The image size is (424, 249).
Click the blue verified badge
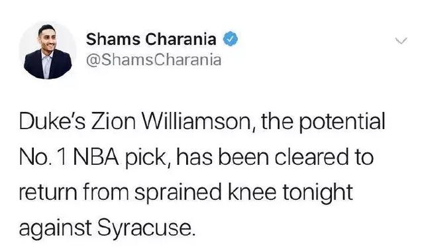[x=230, y=38]
